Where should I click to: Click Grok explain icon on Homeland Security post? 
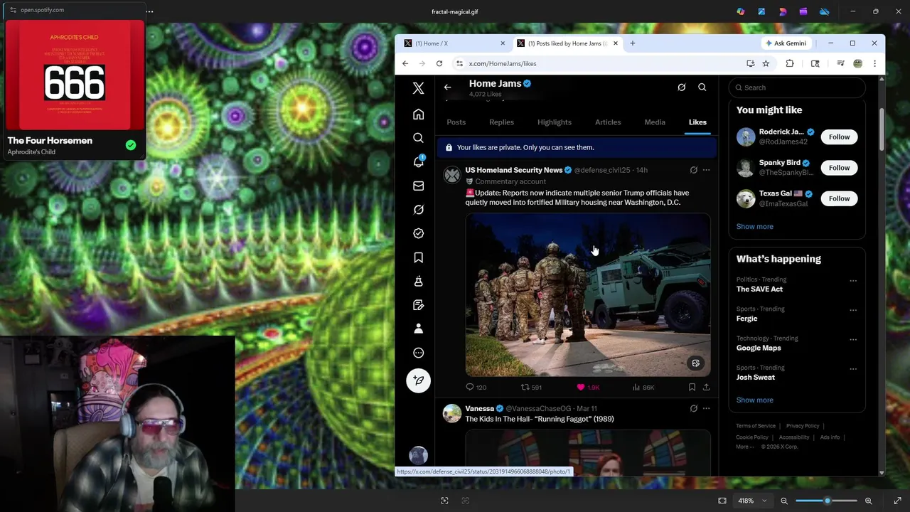[x=693, y=170]
